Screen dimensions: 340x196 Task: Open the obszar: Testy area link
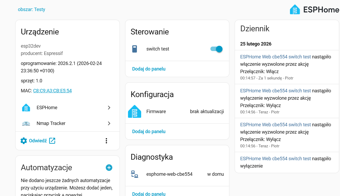[32, 9]
